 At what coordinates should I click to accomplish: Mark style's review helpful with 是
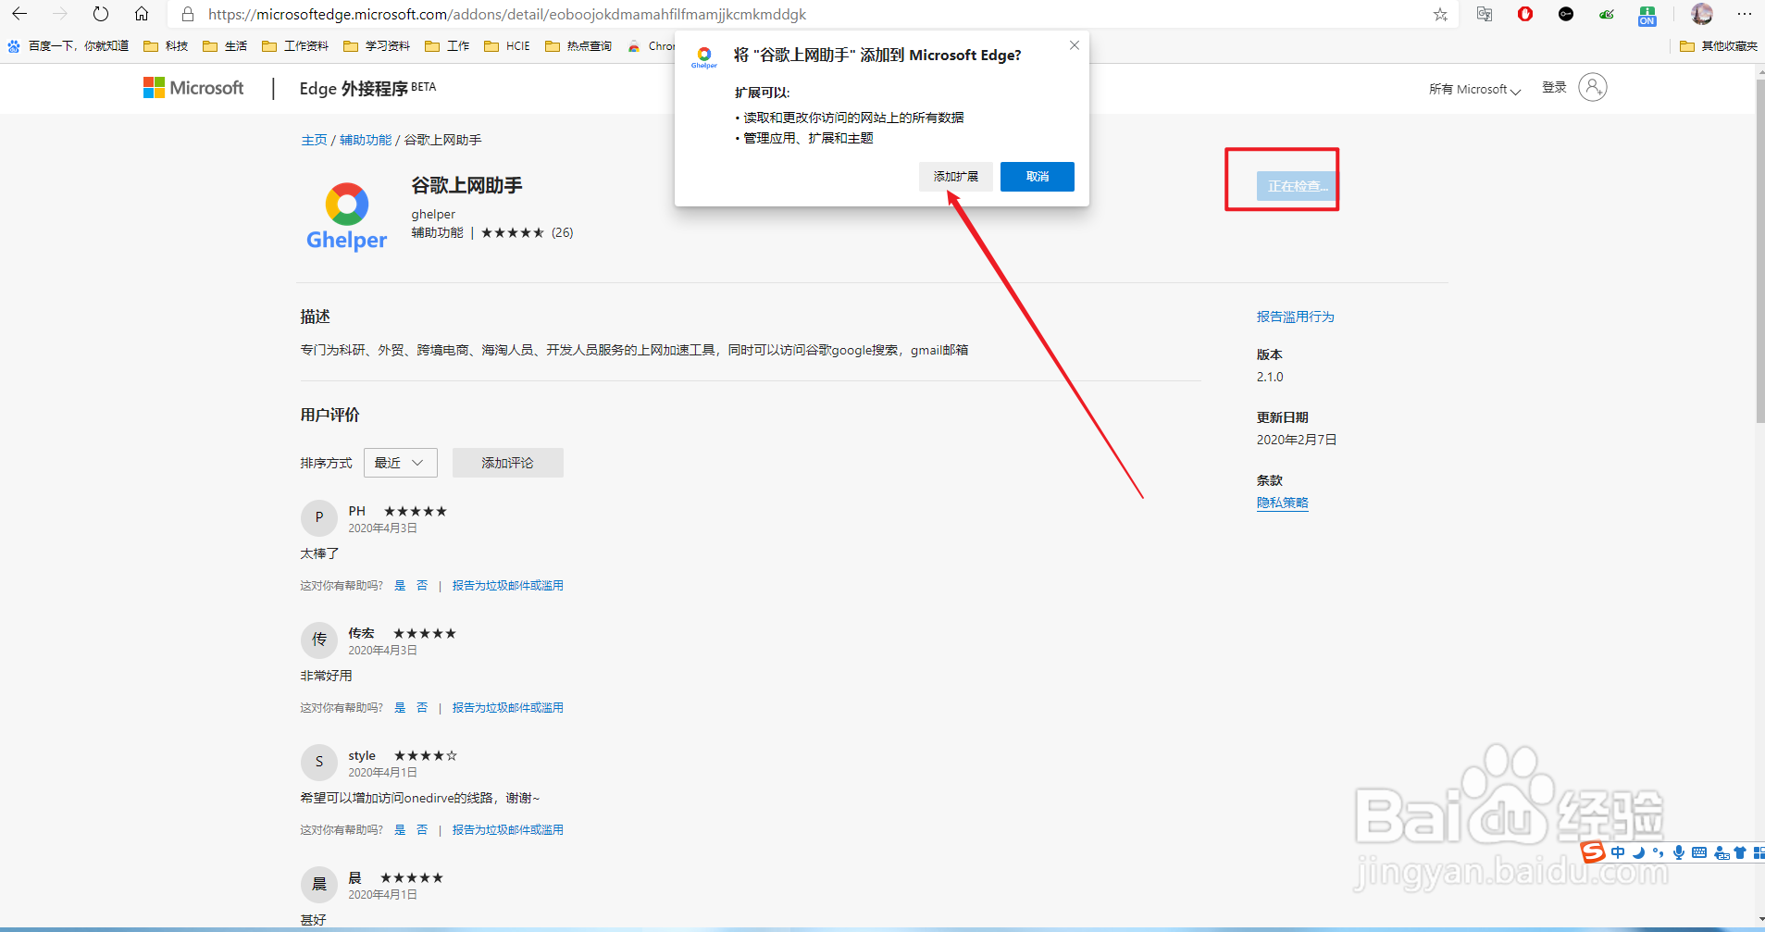pos(400,829)
